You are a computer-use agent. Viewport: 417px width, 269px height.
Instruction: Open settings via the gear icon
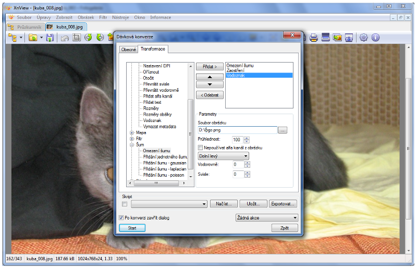[x=364, y=38]
